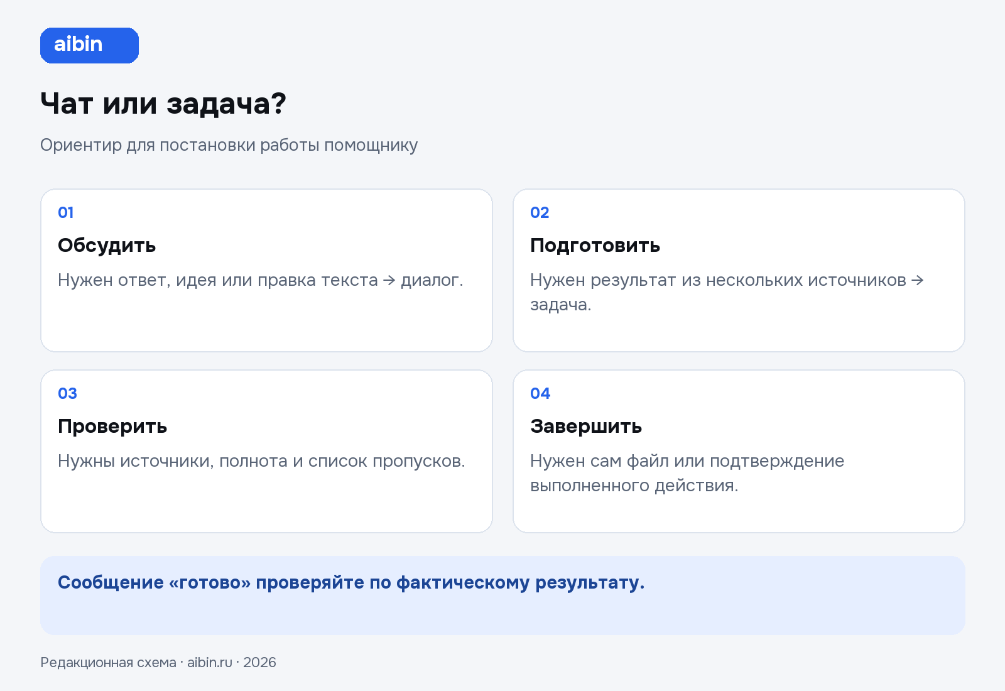
Task: Click subtitle 'Ориентир для постановки работы помощнику'
Action: click(229, 145)
